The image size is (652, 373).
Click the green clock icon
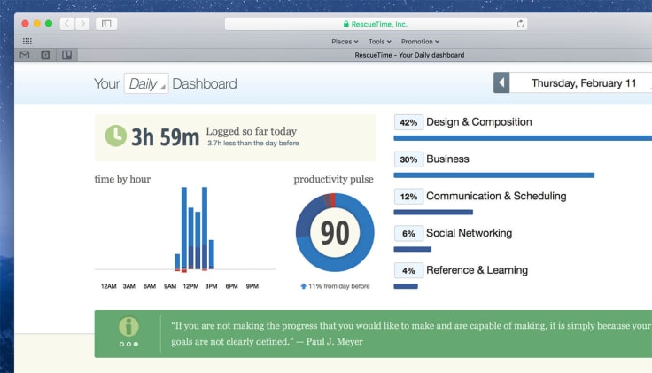[115, 136]
